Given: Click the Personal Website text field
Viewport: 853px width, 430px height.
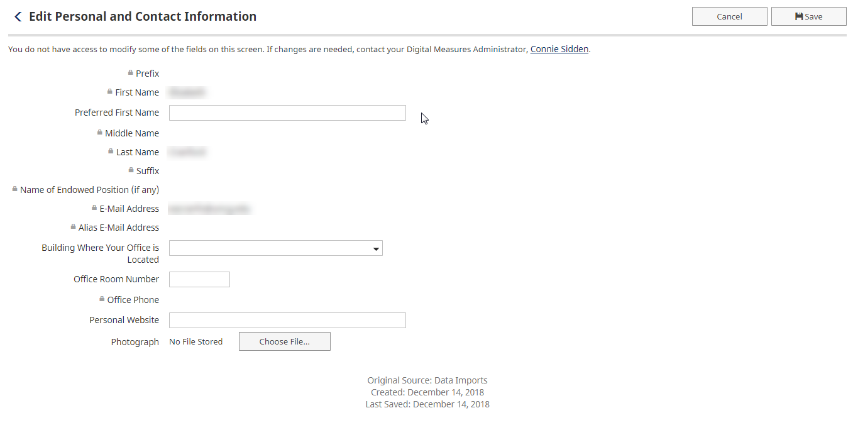Looking at the screenshot, I should tap(287, 321).
